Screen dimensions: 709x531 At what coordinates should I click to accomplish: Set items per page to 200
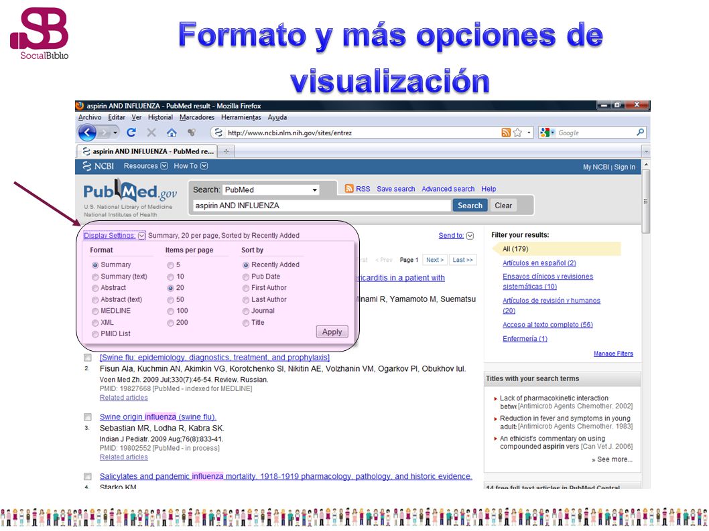(170, 323)
